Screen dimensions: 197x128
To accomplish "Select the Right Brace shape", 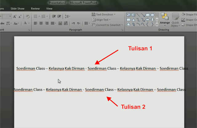I will [152, 24].
